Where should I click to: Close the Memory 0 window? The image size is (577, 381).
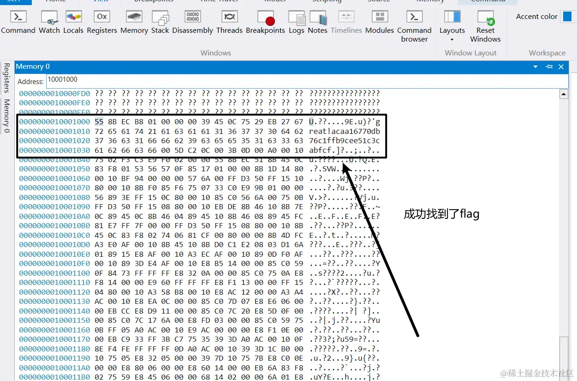pyautogui.click(x=561, y=67)
